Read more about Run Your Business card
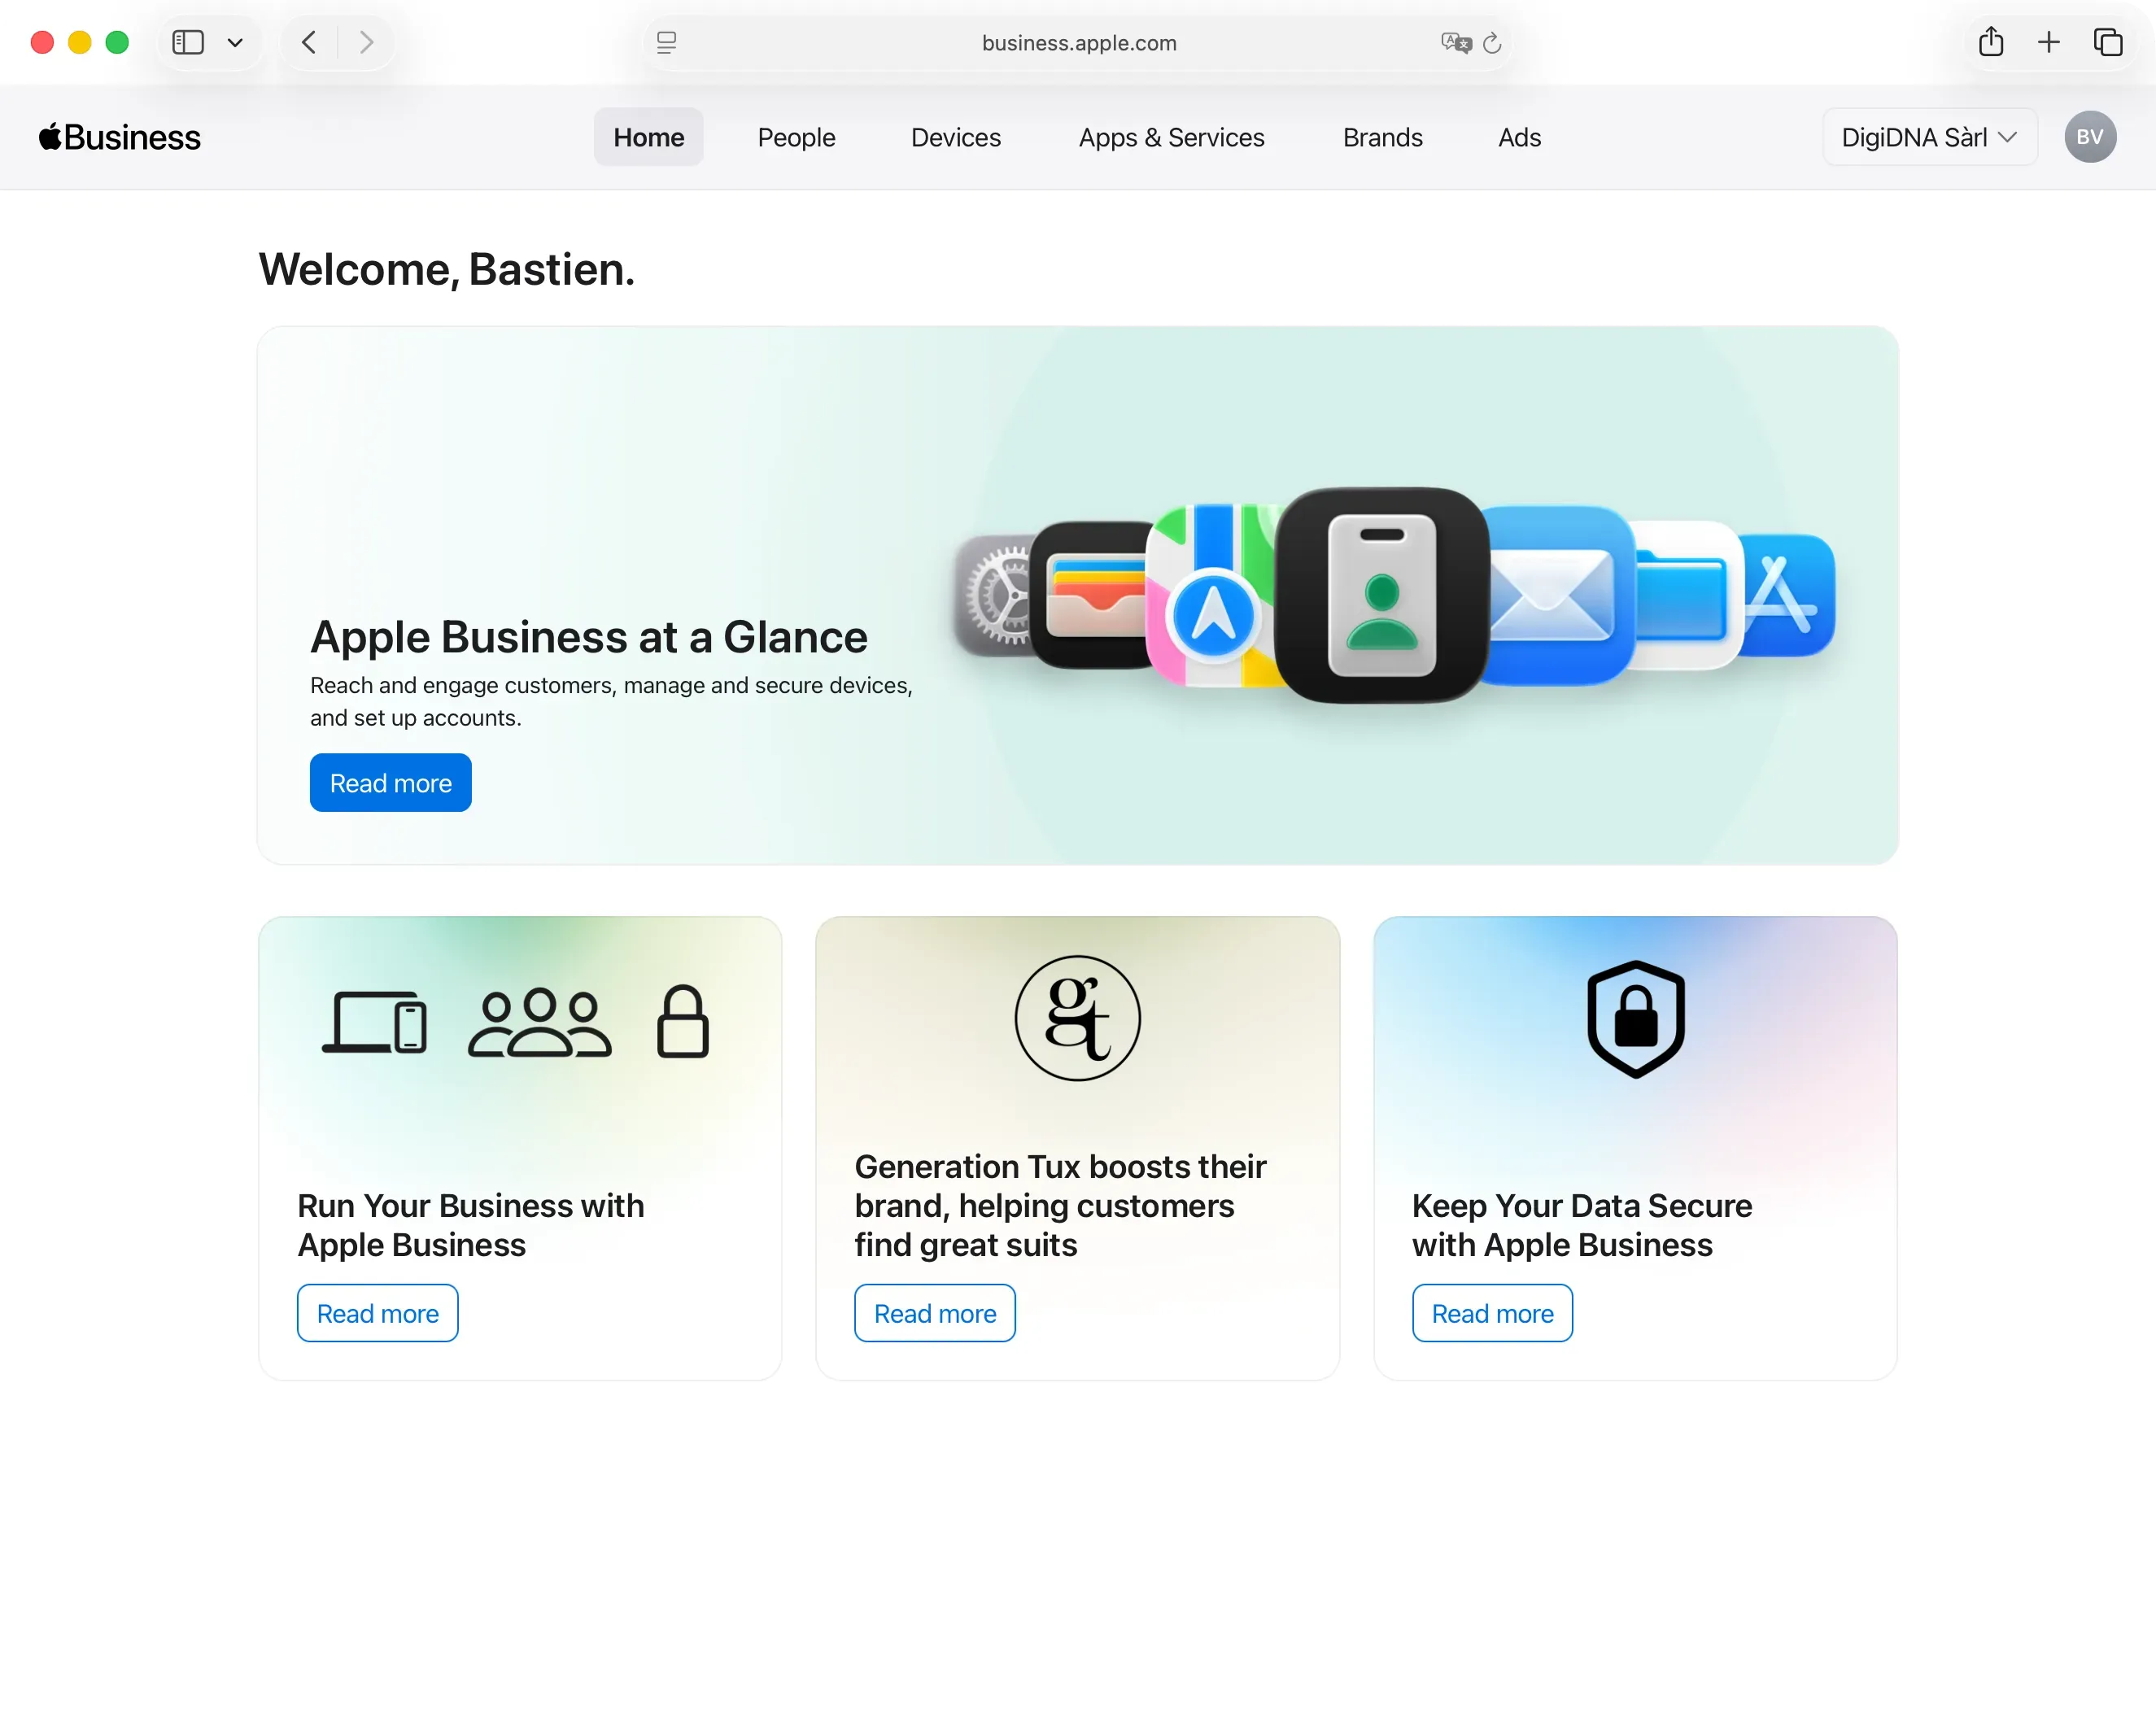This screenshot has height=1710, width=2156. tap(378, 1313)
